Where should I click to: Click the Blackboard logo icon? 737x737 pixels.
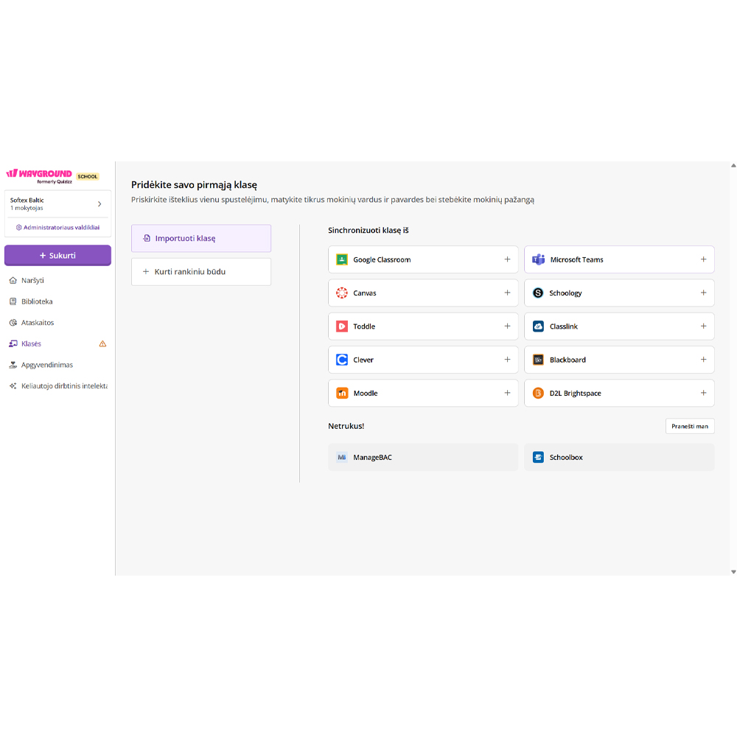click(x=538, y=360)
